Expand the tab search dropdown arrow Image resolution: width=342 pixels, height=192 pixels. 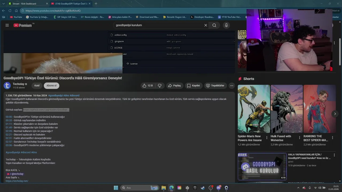click(3, 4)
